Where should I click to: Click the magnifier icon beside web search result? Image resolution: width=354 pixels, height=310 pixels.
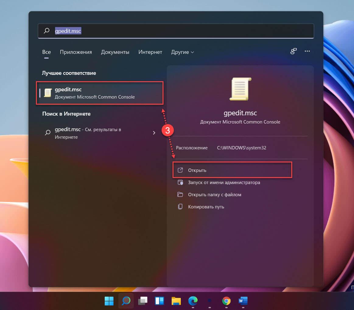48,132
